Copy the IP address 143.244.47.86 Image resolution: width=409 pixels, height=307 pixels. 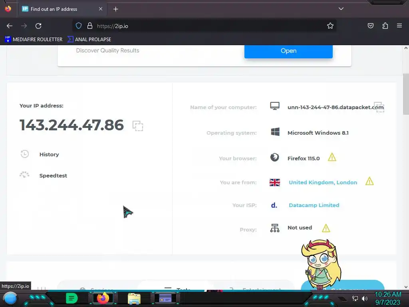coord(138,126)
